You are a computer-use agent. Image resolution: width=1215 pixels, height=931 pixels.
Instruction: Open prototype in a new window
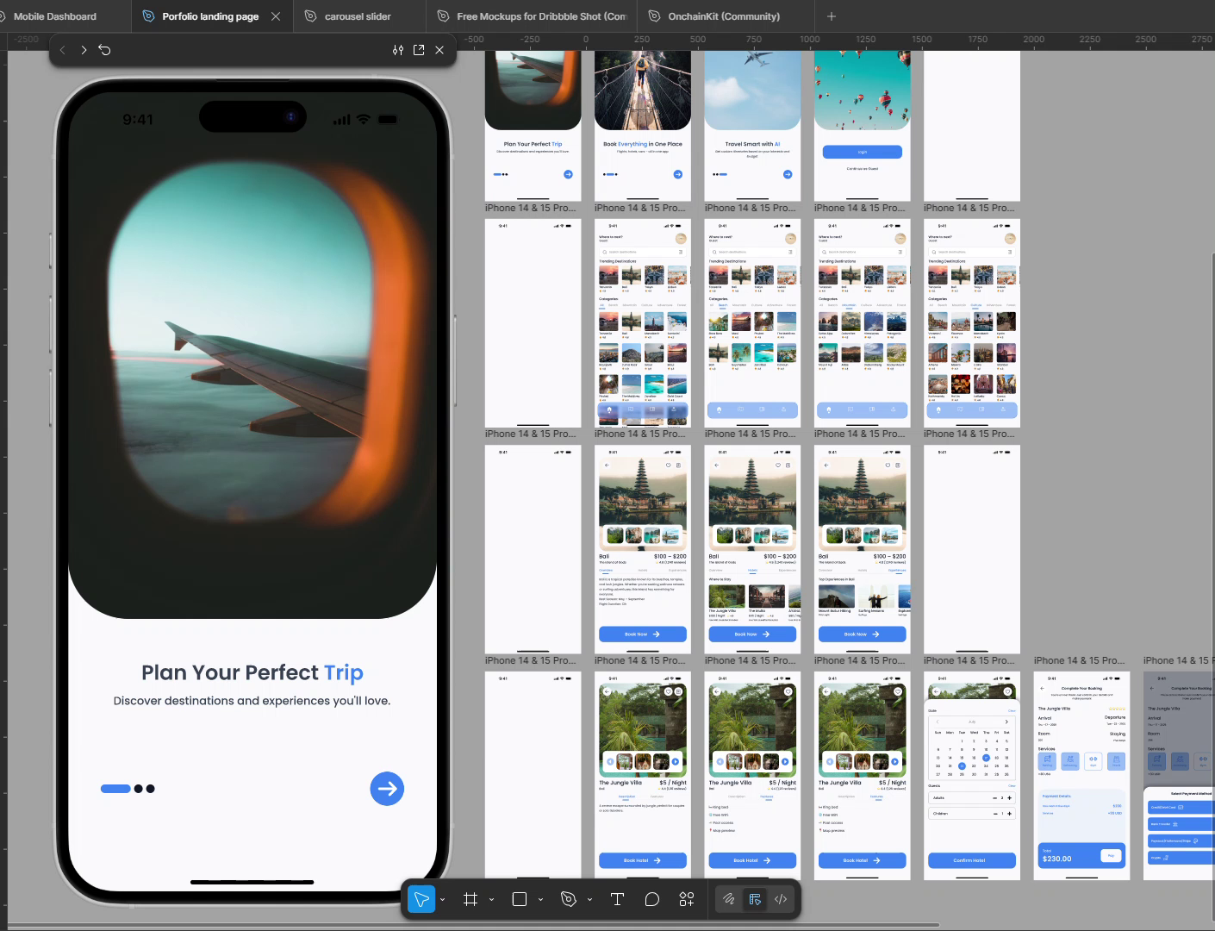coord(418,50)
